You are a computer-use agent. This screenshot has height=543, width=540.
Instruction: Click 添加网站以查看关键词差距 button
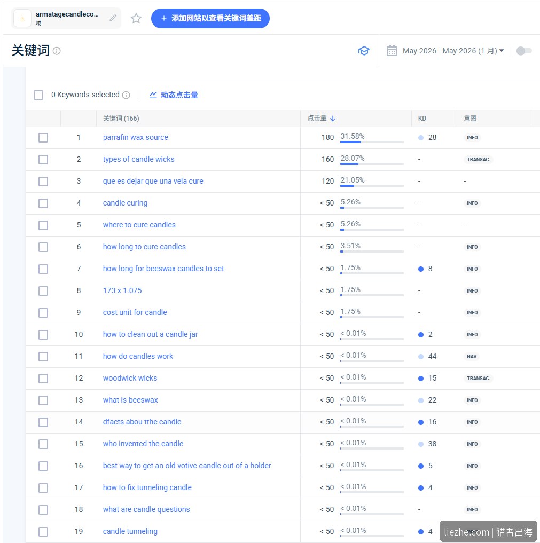(210, 18)
